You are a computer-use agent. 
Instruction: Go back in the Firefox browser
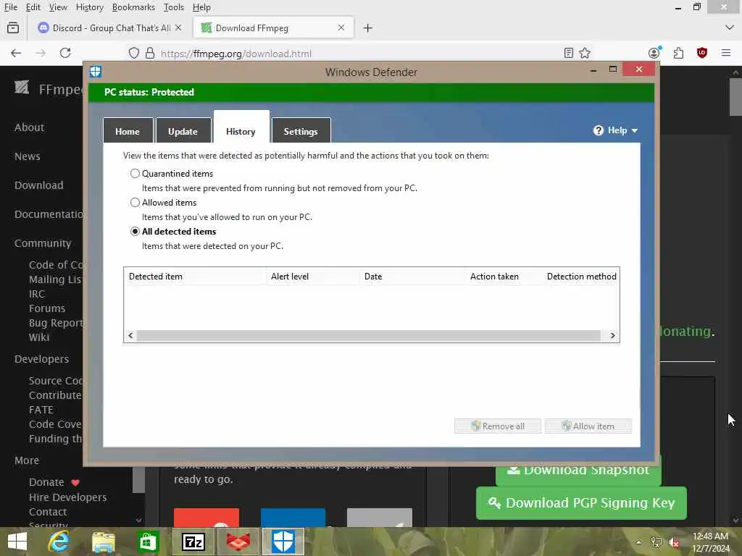16,53
